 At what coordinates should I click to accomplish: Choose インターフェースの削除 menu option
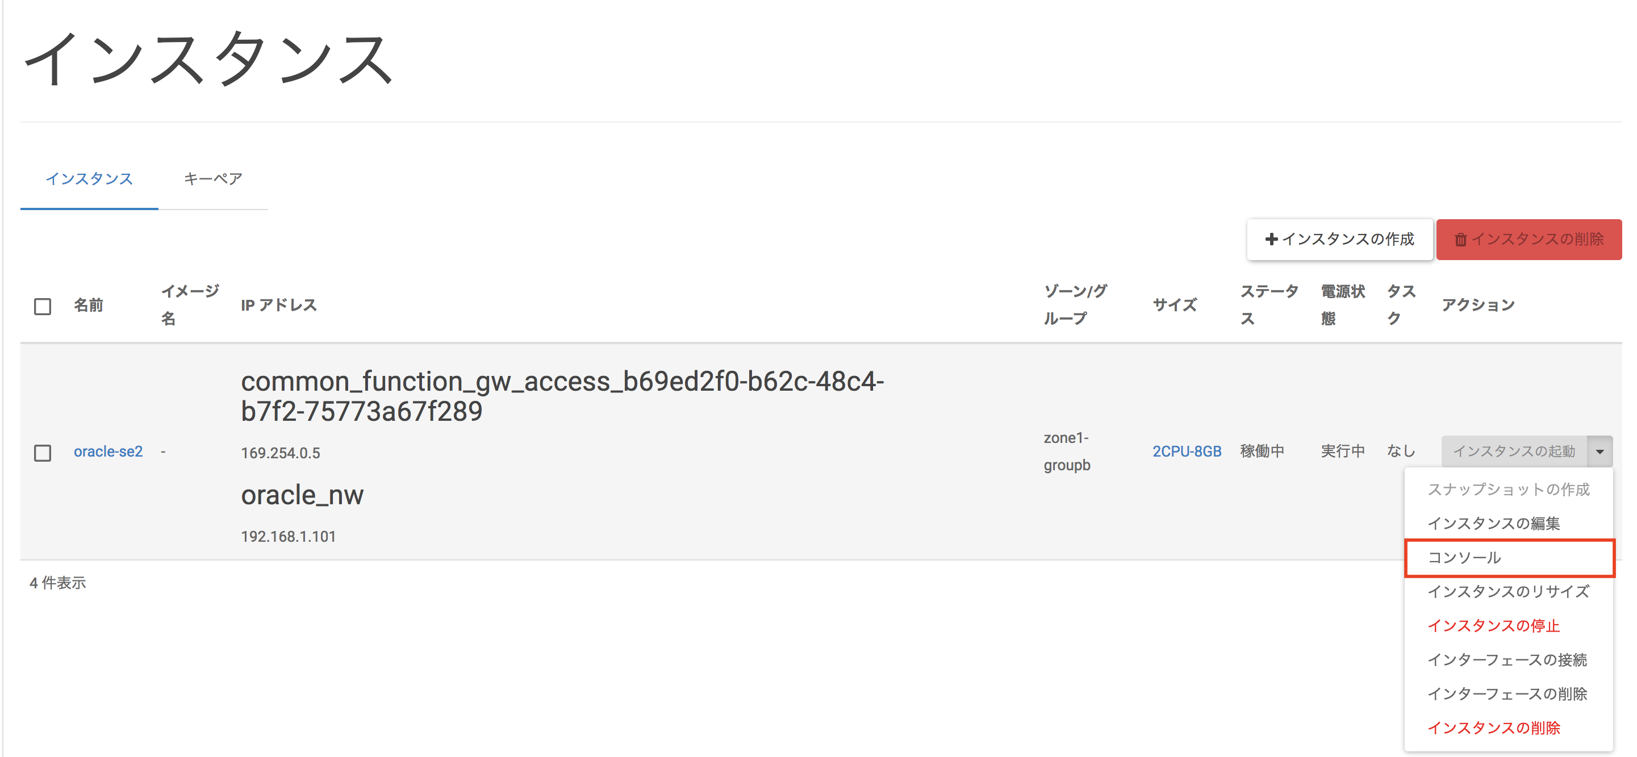(1507, 693)
